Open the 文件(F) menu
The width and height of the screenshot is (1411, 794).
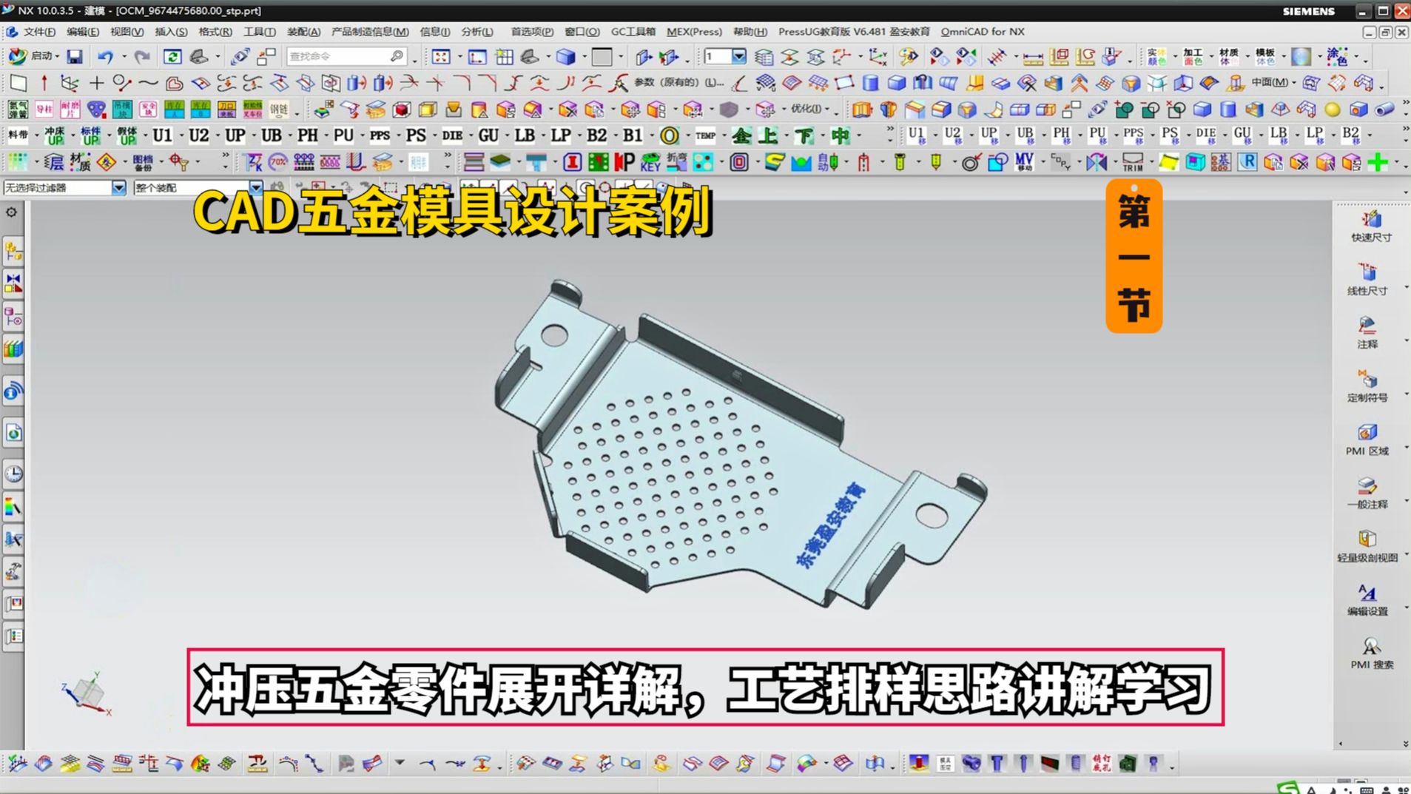click(x=39, y=32)
